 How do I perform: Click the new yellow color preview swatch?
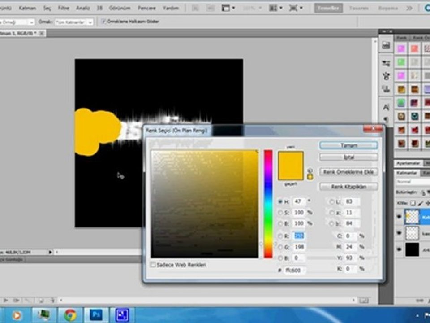point(290,158)
